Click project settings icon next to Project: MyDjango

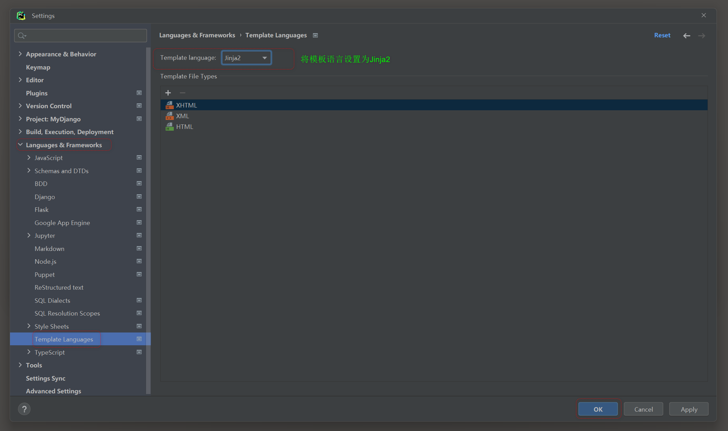(x=139, y=119)
